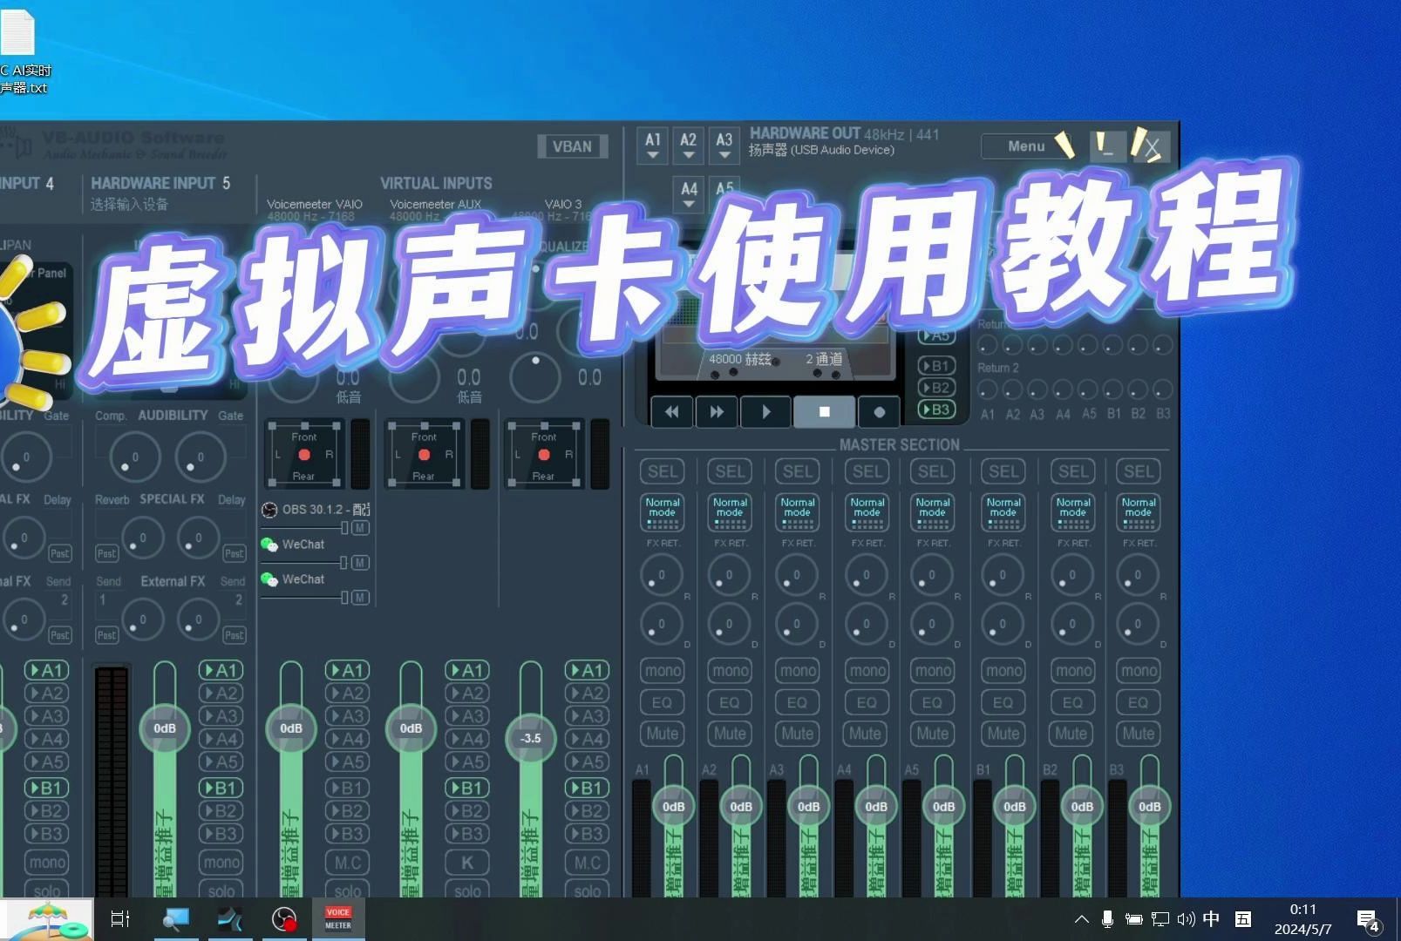Click the microphone icon in system tray

point(1107,919)
